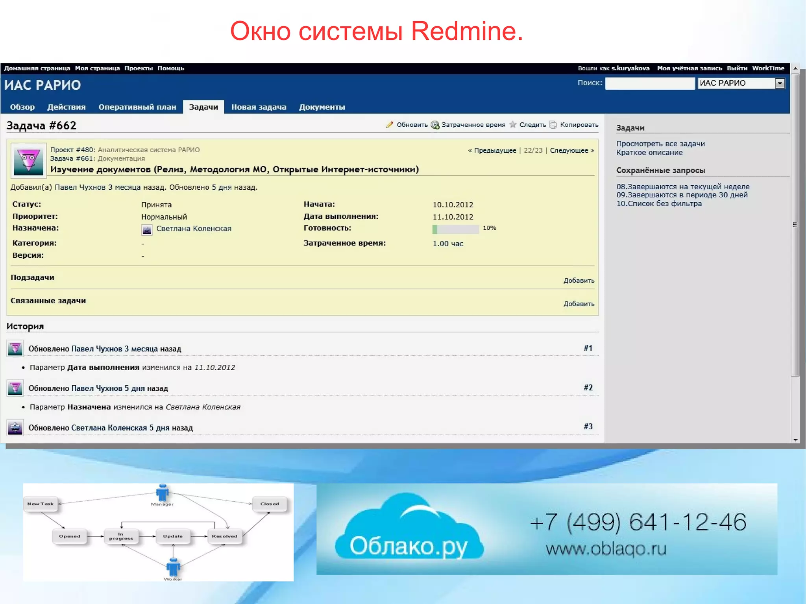Open Моя учётная запись link
806x604 pixels.
[x=690, y=68]
